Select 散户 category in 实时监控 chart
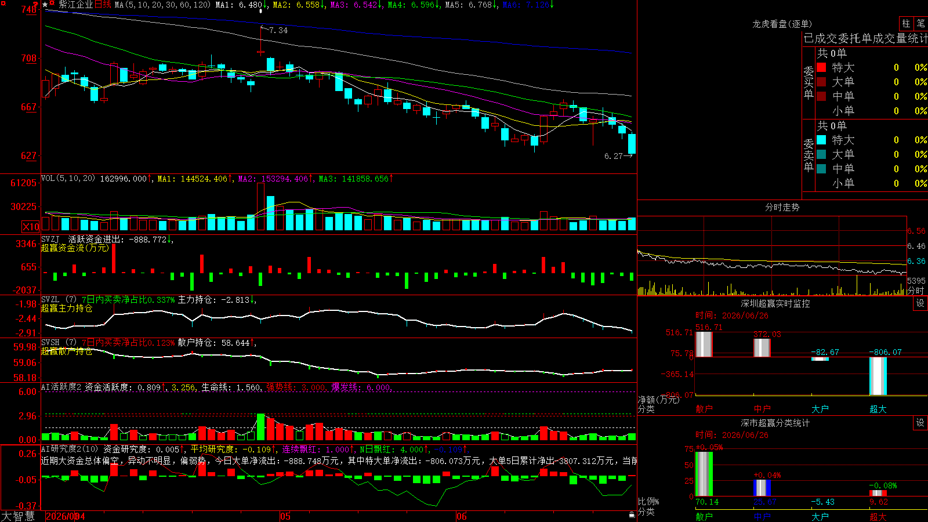 pyautogui.click(x=704, y=409)
